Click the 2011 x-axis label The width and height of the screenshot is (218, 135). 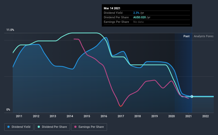(19, 116)
